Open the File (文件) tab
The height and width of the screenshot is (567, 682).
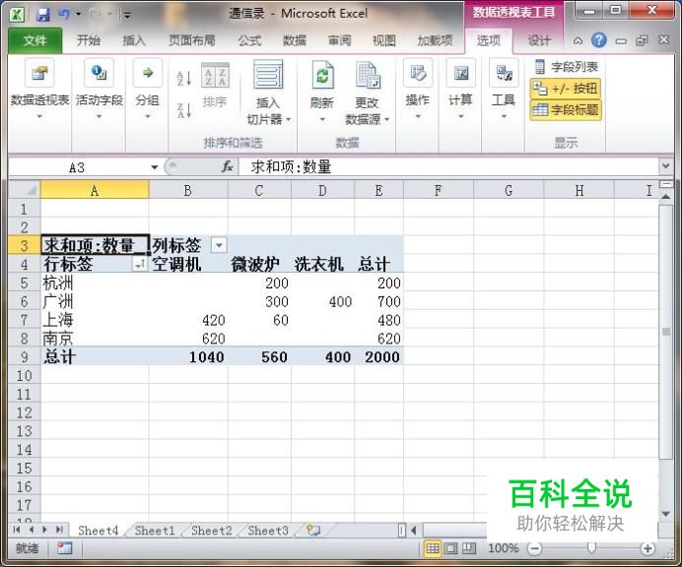click(35, 40)
